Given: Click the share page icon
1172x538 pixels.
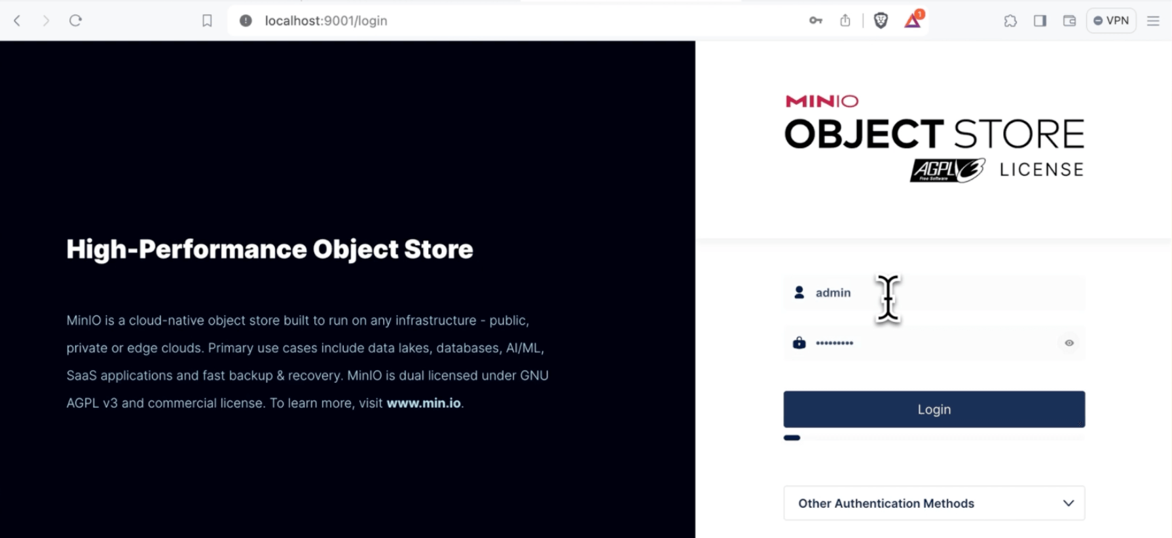Looking at the screenshot, I should [845, 21].
